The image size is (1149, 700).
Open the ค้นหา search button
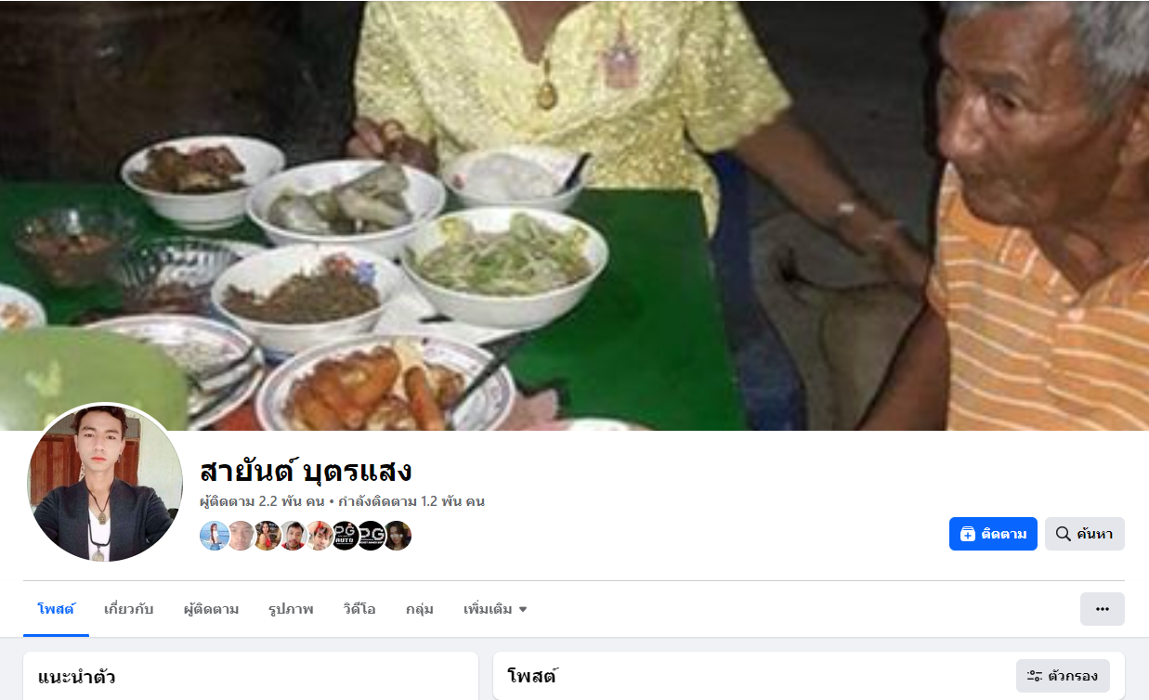[x=1085, y=534]
